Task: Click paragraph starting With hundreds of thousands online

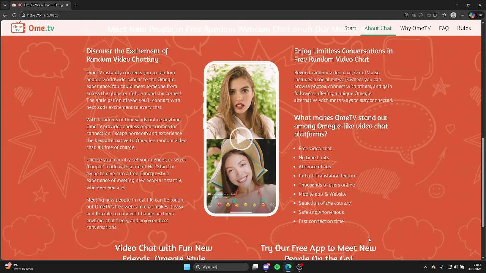Action: pyautogui.click(x=136, y=133)
